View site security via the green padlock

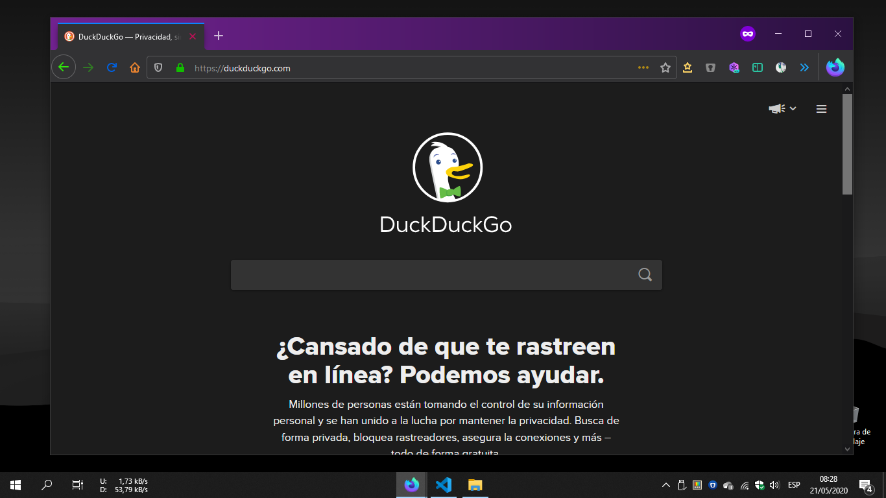[180, 67]
